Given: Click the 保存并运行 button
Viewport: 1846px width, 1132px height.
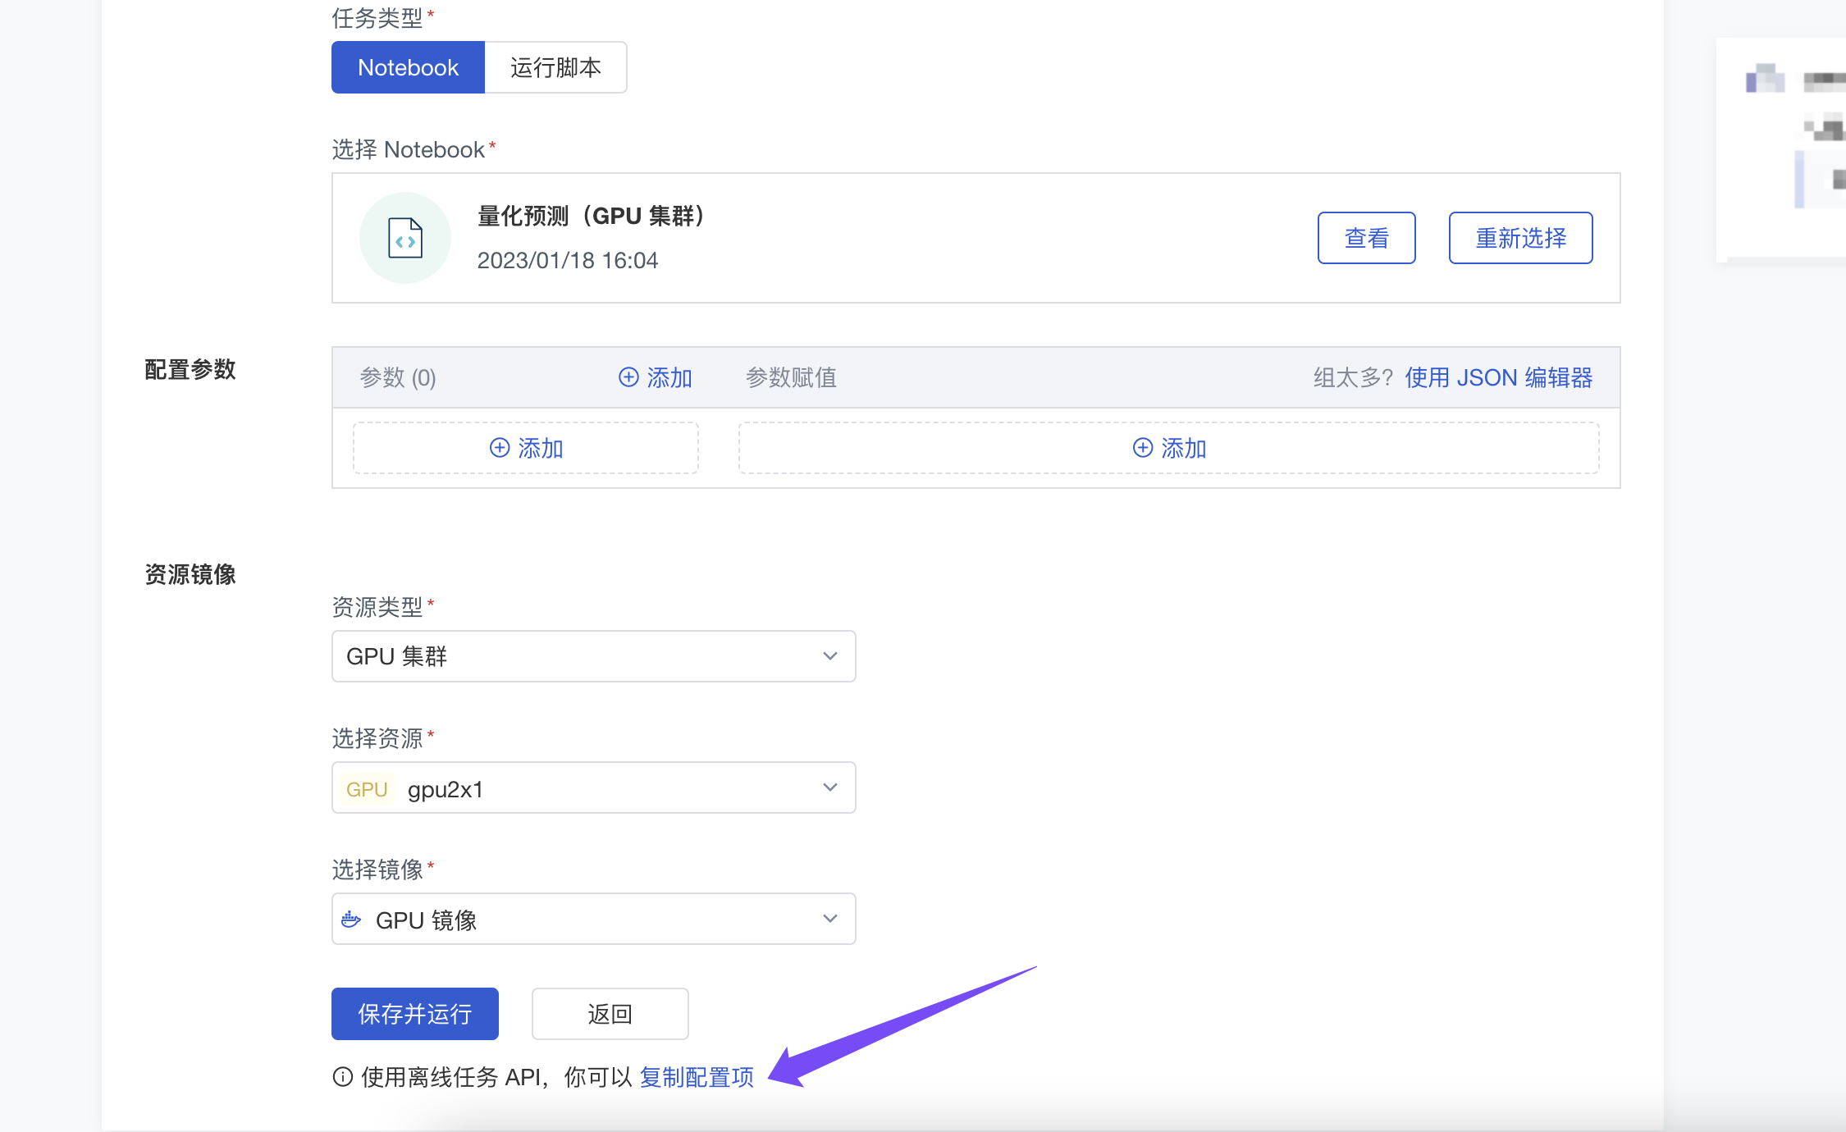Looking at the screenshot, I should tap(414, 1014).
